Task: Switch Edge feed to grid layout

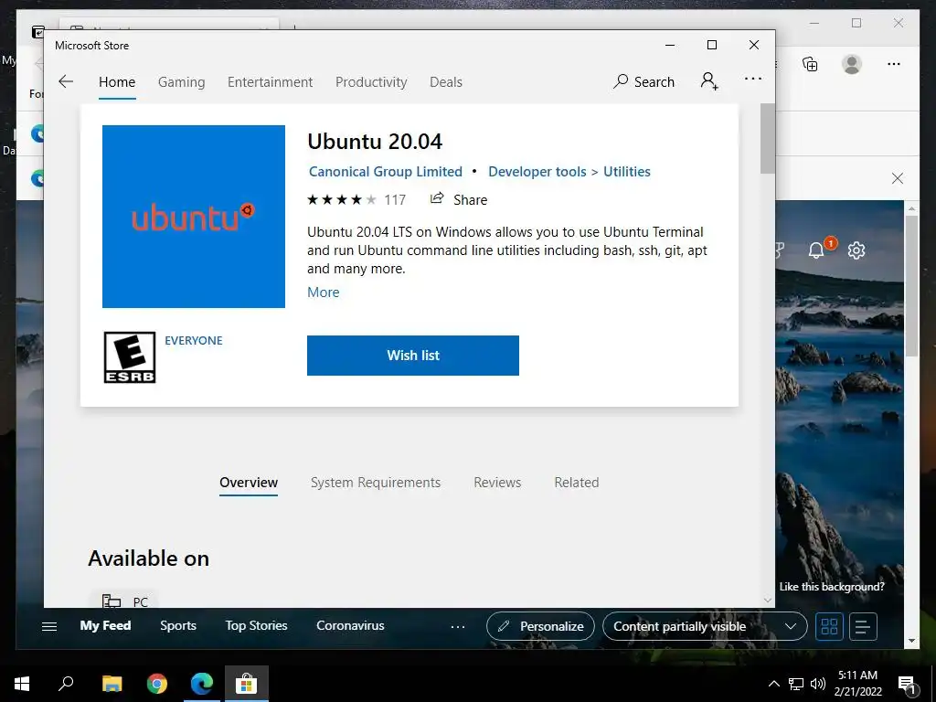Action: click(x=829, y=626)
